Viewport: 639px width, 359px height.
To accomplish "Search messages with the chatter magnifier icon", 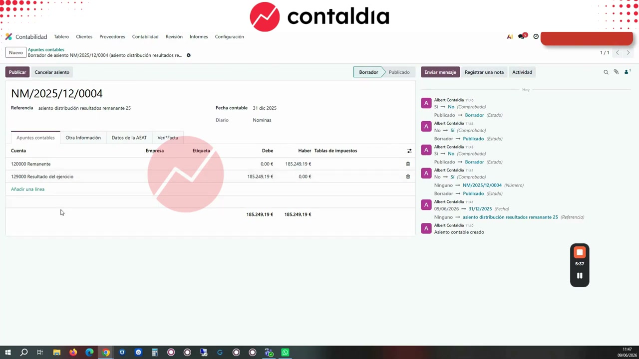I will click(x=606, y=72).
